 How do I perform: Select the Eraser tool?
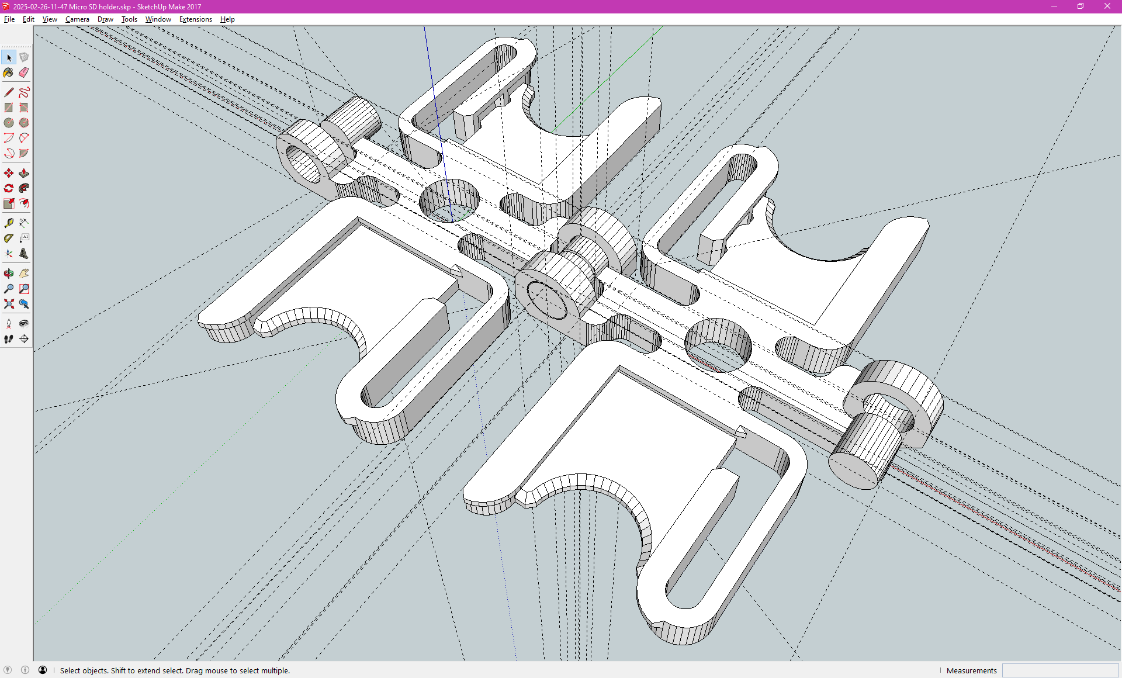[x=24, y=72]
